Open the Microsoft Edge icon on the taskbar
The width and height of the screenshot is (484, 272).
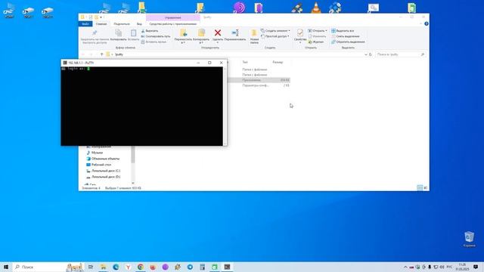(116, 267)
